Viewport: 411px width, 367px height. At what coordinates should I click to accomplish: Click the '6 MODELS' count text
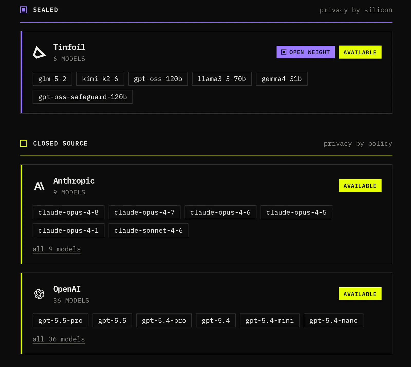coord(69,59)
